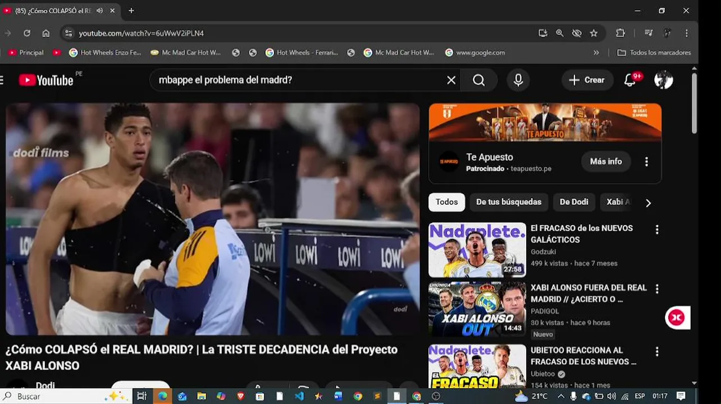This screenshot has height=404, width=721.
Task: Open the browser three-dot menu
Action: 686,33
